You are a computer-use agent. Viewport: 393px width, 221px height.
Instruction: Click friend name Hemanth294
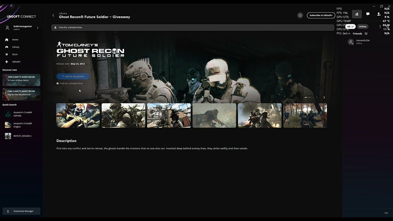(x=363, y=41)
